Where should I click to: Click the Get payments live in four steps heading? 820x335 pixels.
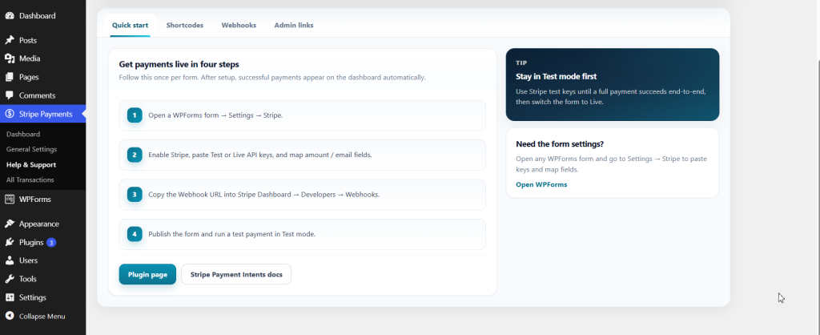pyautogui.click(x=179, y=64)
